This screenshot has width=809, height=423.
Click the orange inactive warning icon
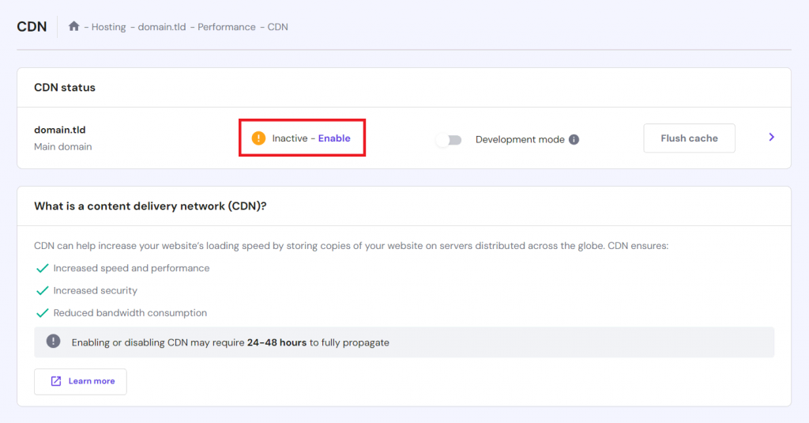[x=258, y=138]
